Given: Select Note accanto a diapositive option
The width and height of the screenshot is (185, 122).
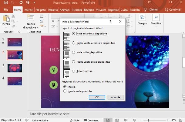Looking at the screenshot, I should (x=90, y=33).
